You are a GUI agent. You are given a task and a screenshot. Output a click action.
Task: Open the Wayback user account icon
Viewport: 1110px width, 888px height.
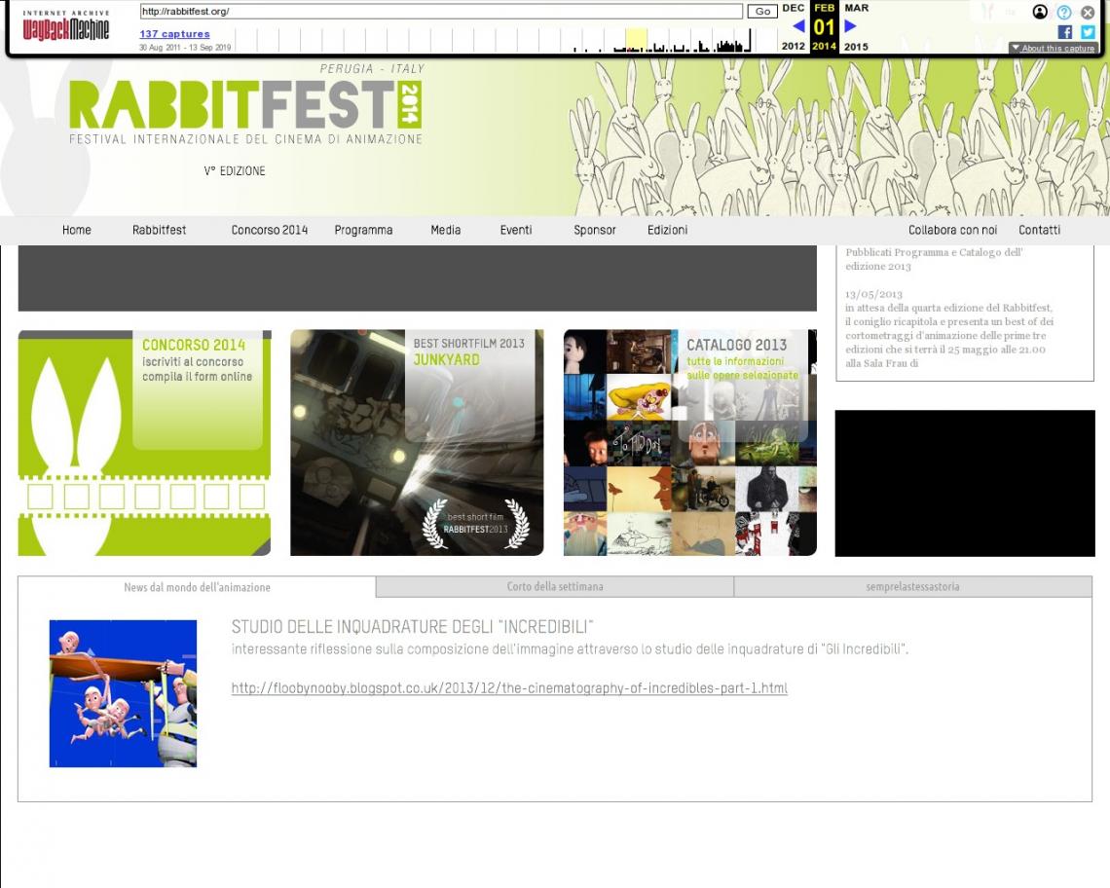(1040, 12)
